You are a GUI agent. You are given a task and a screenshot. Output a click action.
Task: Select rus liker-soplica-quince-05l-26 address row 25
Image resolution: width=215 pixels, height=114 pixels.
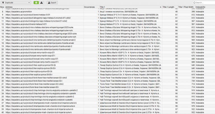tap(31, 65)
